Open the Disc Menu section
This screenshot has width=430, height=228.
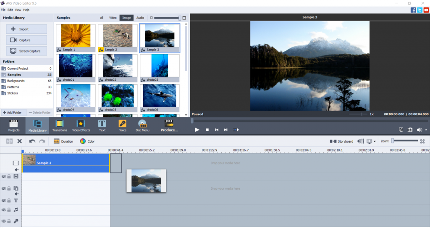click(142, 125)
